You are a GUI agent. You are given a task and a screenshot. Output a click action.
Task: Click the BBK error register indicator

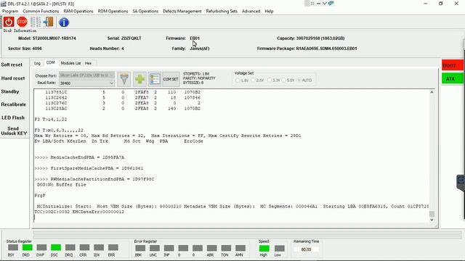coord(140,248)
